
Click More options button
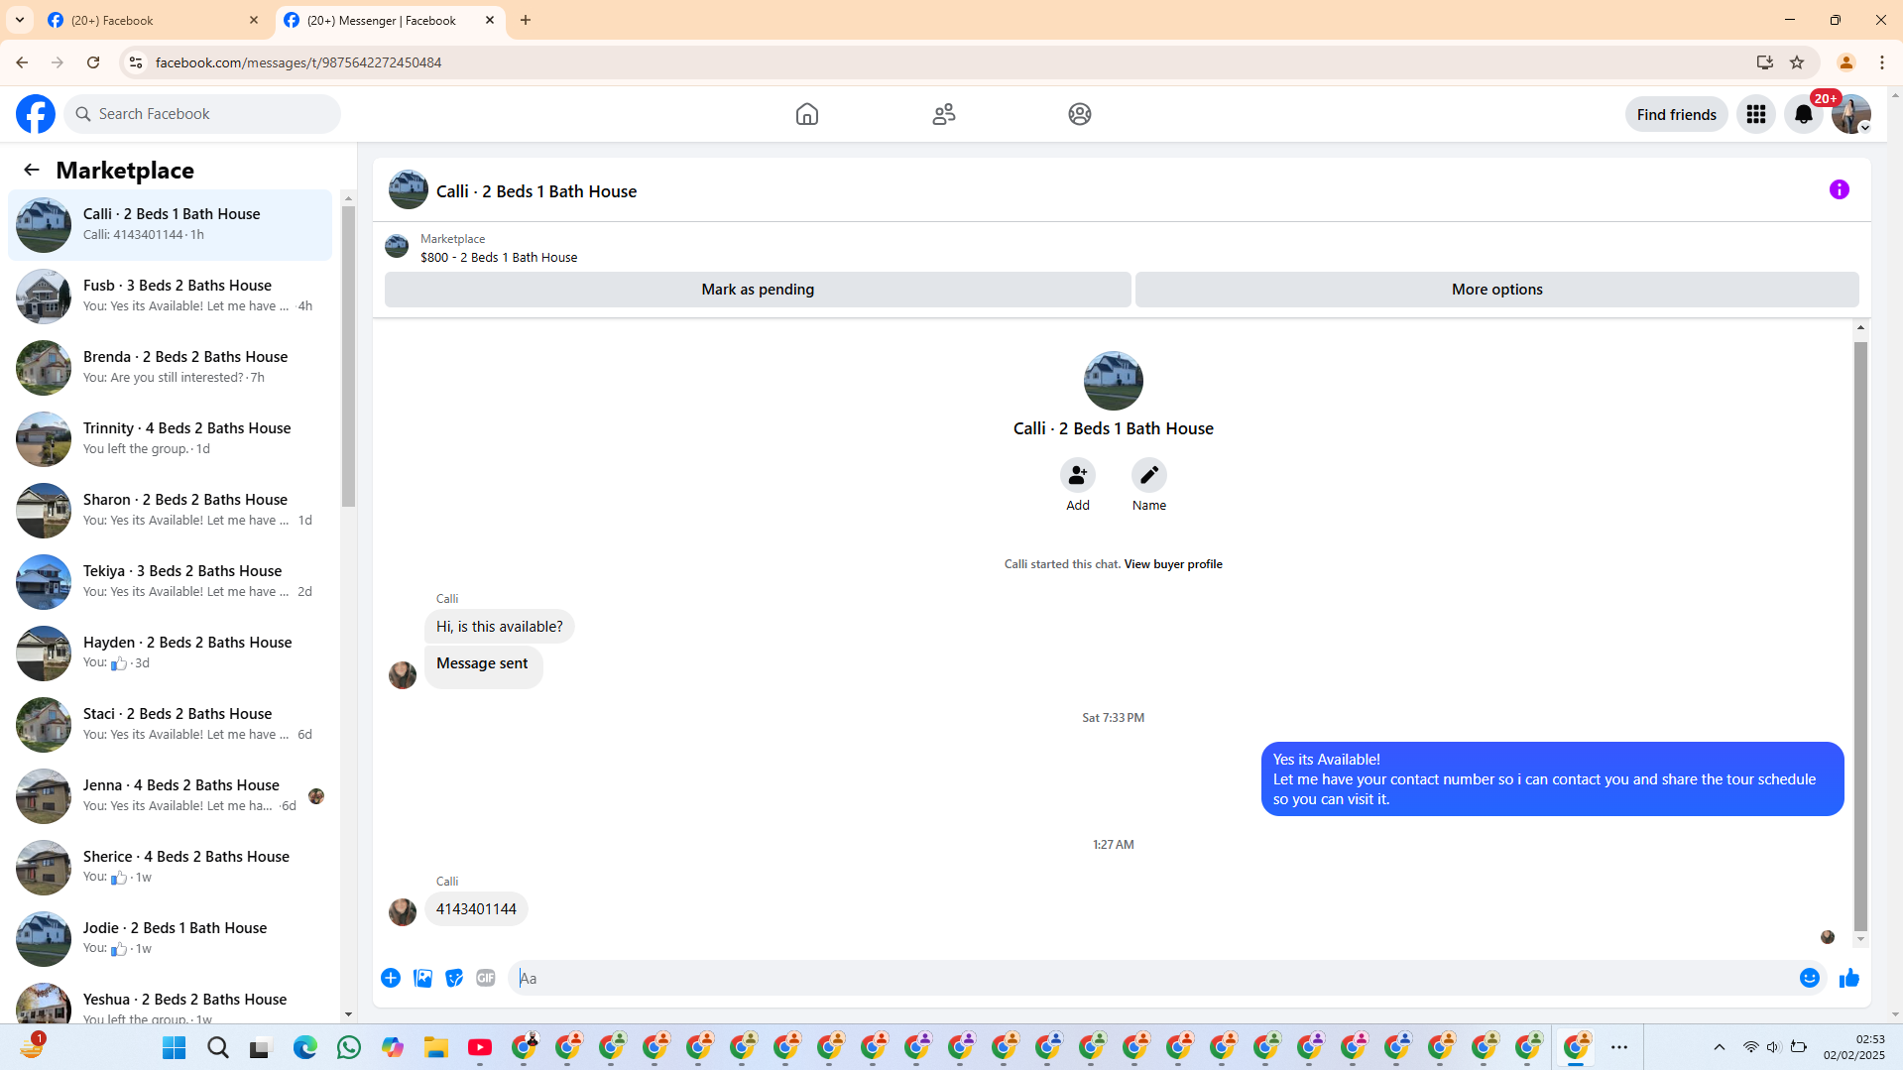(x=1497, y=290)
